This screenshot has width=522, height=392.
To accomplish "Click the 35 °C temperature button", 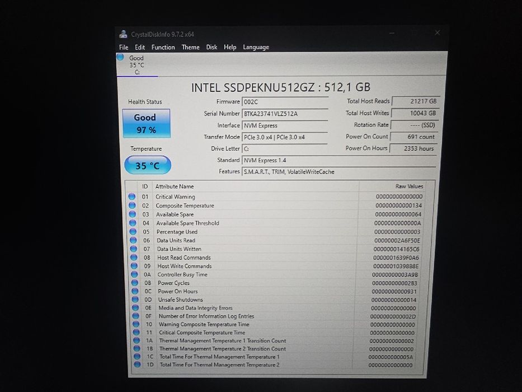I will click(148, 165).
